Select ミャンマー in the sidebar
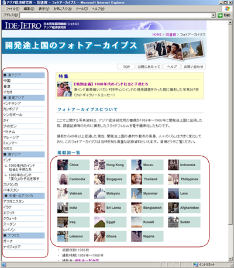 (x=11, y=143)
